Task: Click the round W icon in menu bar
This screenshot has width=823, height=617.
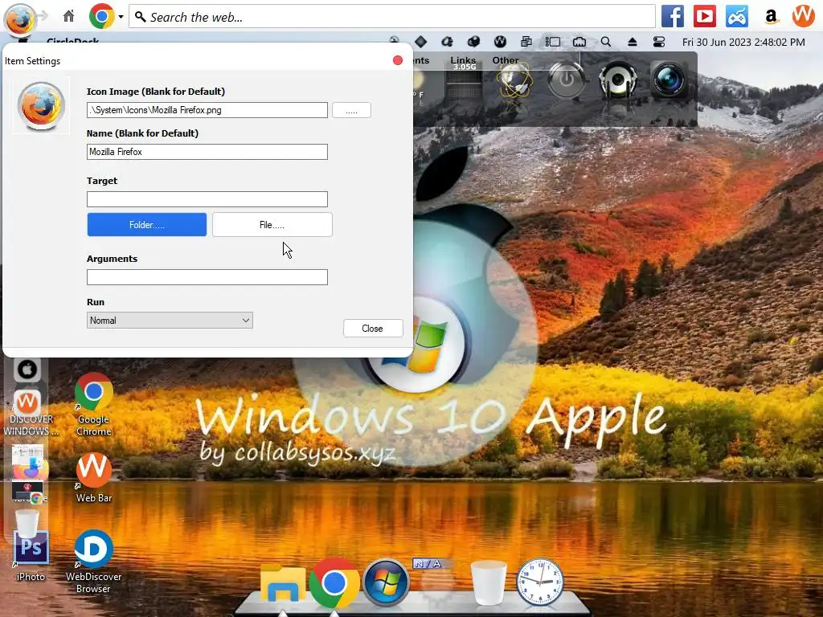Action: click(500, 42)
